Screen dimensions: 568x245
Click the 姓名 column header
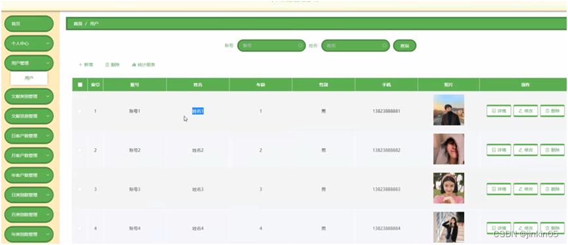pos(198,85)
